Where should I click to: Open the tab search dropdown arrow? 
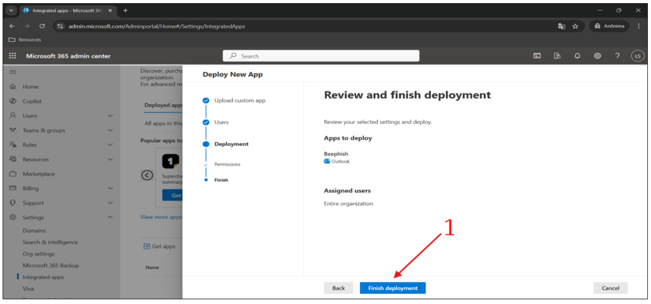tap(11, 10)
